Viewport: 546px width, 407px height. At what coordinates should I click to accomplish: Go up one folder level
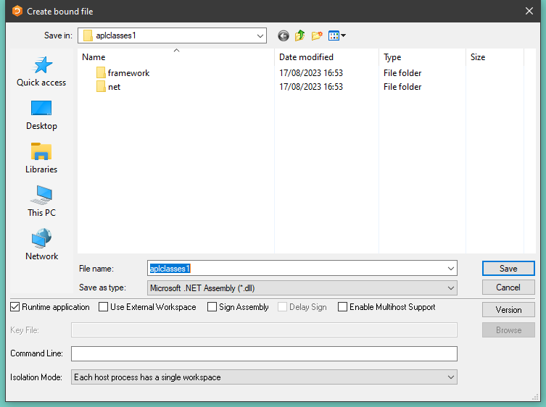click(x=300, y=35)
